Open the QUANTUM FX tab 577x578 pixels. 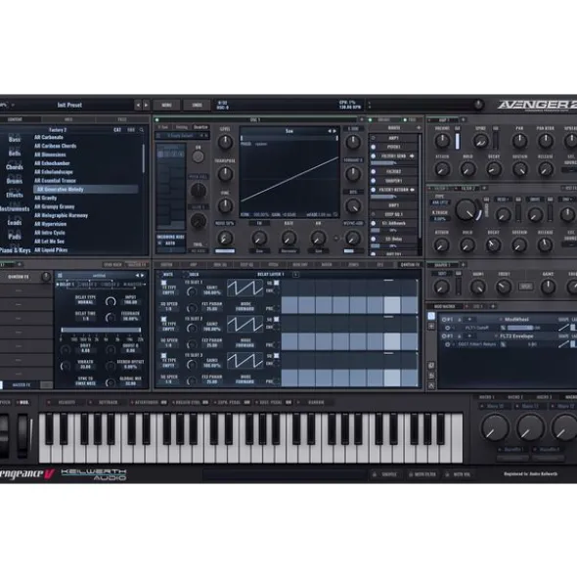click(410, 265)
